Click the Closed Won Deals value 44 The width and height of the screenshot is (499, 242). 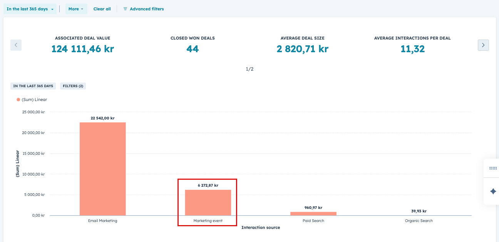pyautogui.click(x=193, y=49)
